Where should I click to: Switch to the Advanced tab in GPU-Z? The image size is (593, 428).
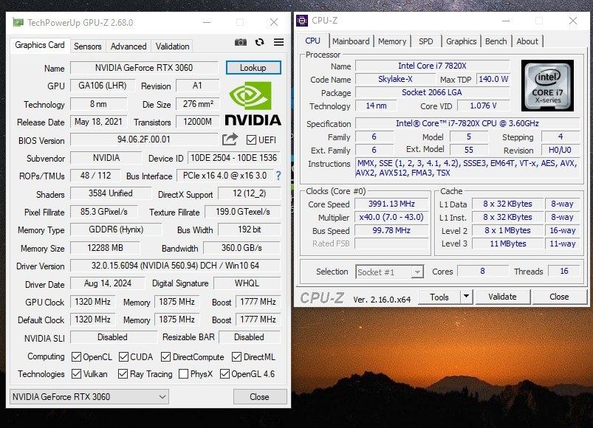128,46
